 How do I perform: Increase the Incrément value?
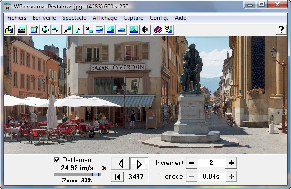(231, 163)
